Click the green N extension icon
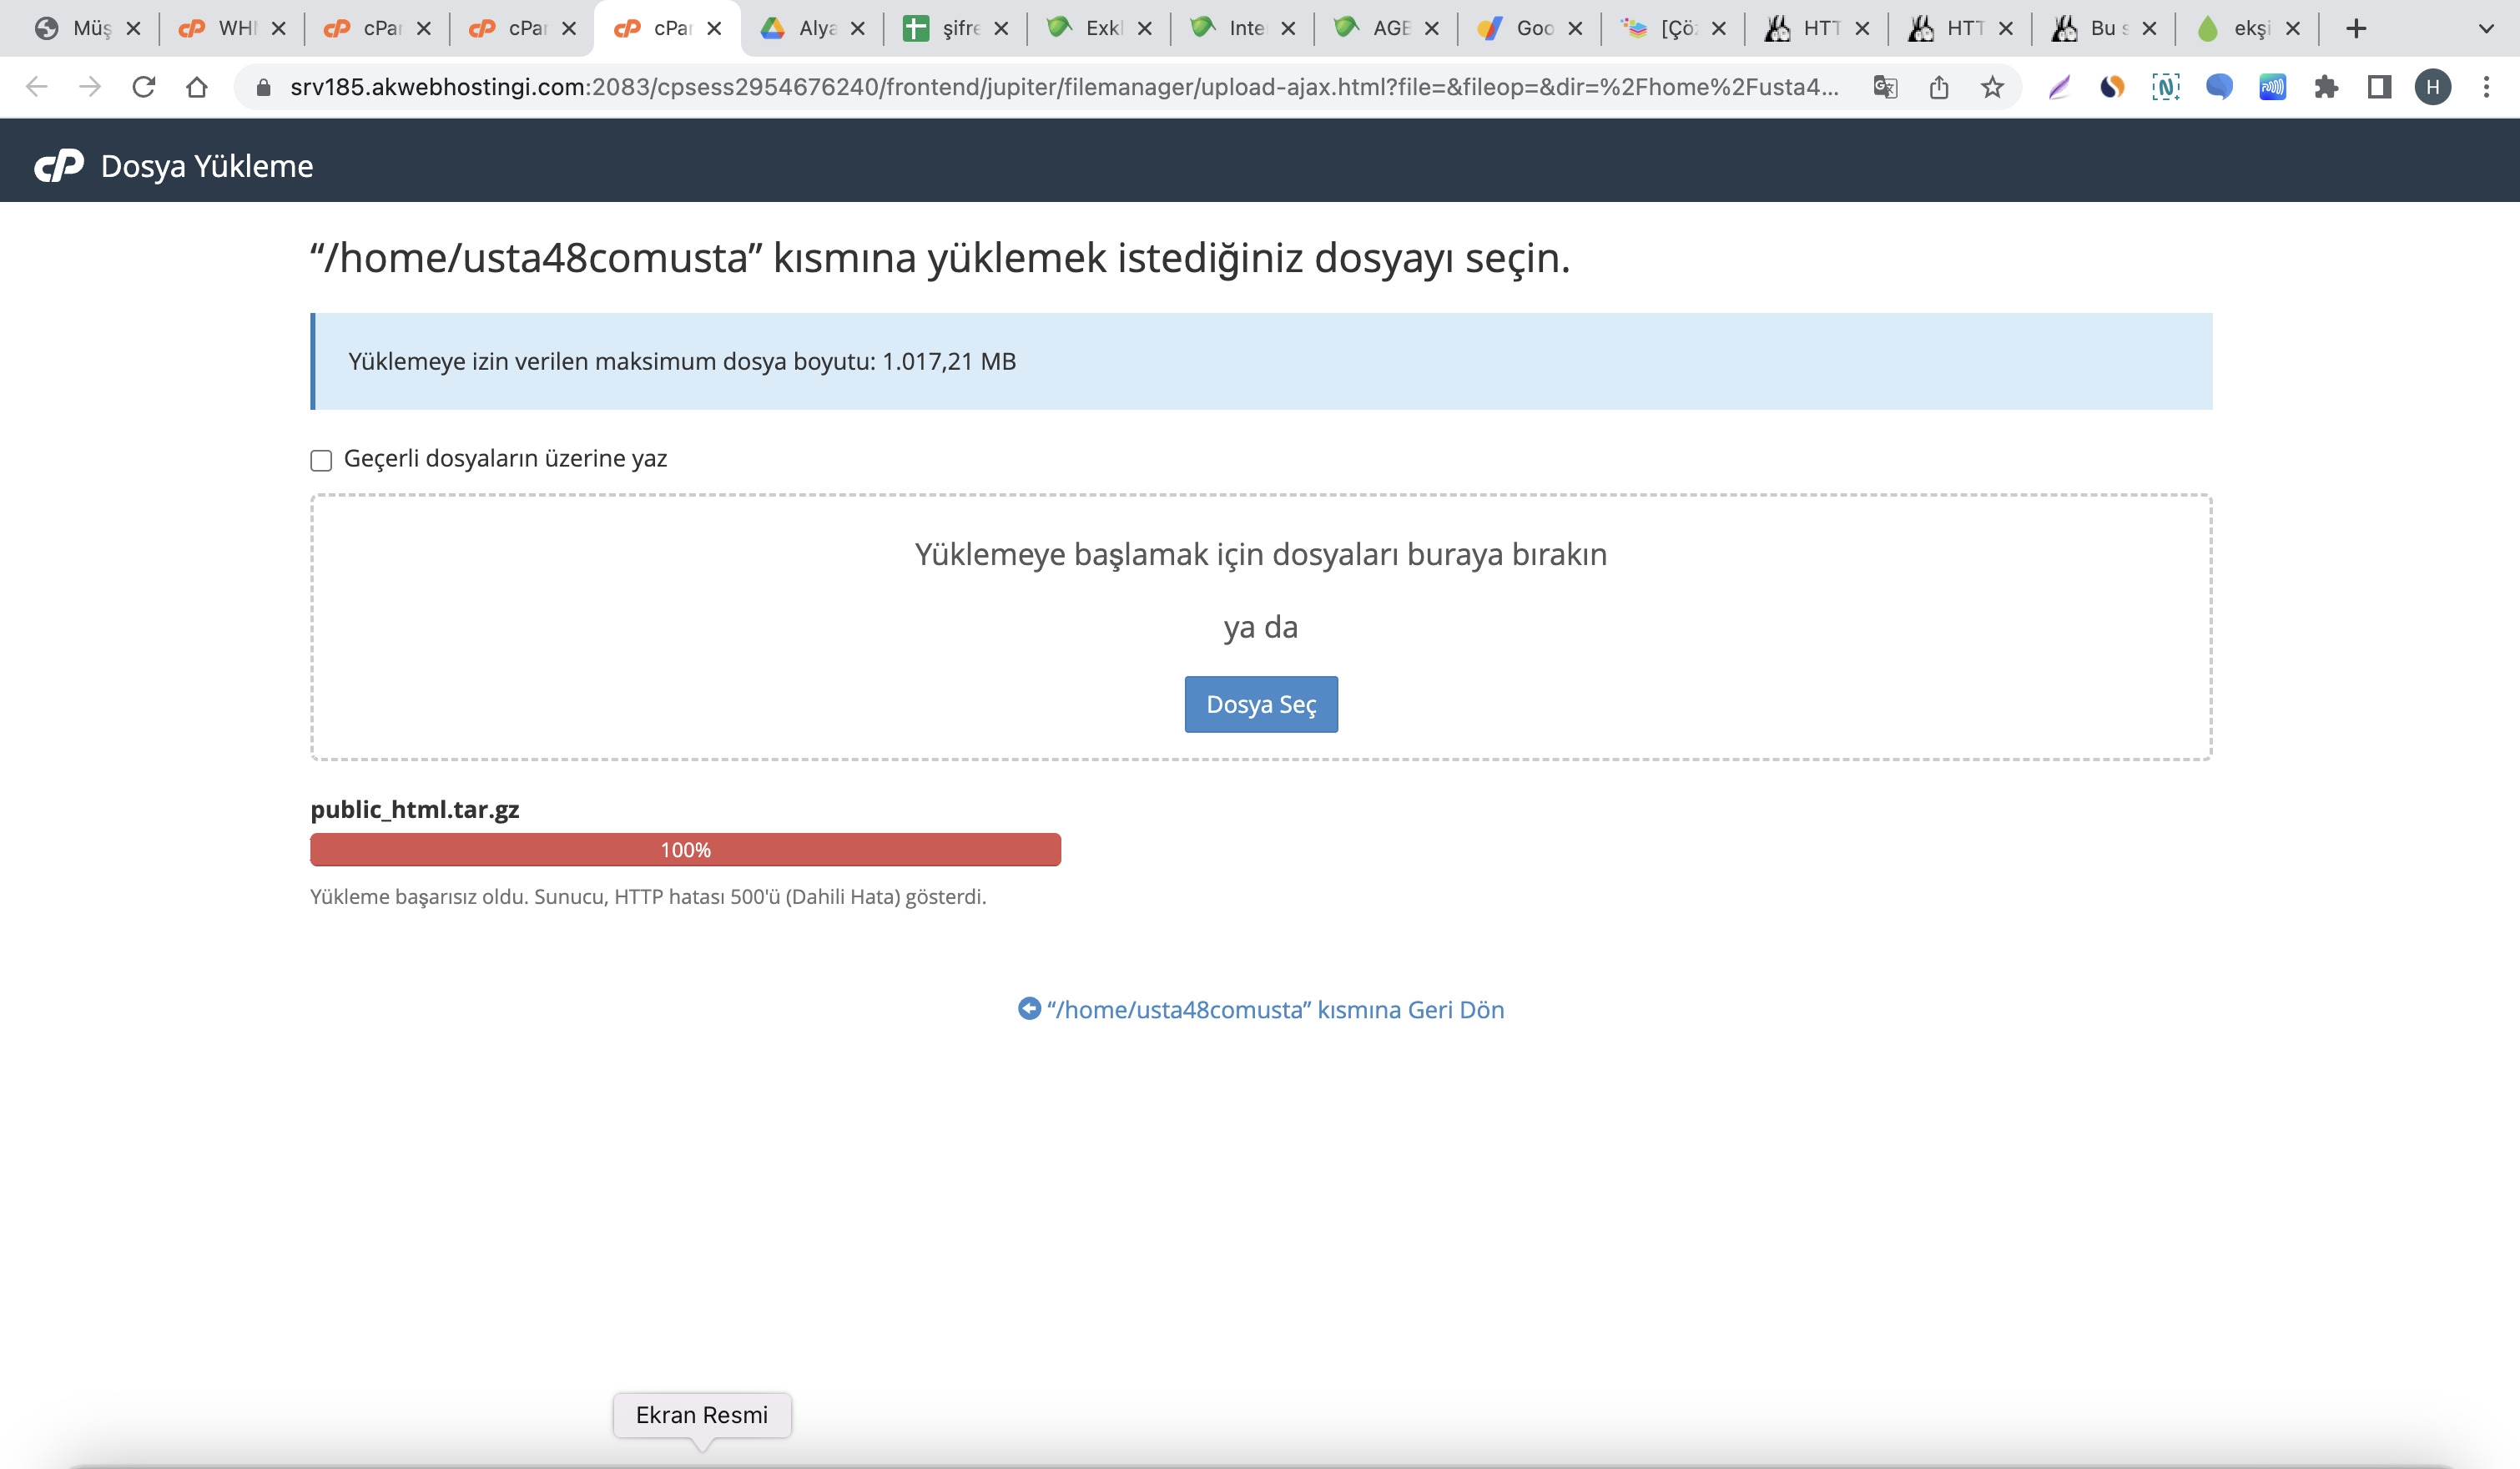Image resolution: width=2520 pixels, height=1469 pixels. 2166,87
